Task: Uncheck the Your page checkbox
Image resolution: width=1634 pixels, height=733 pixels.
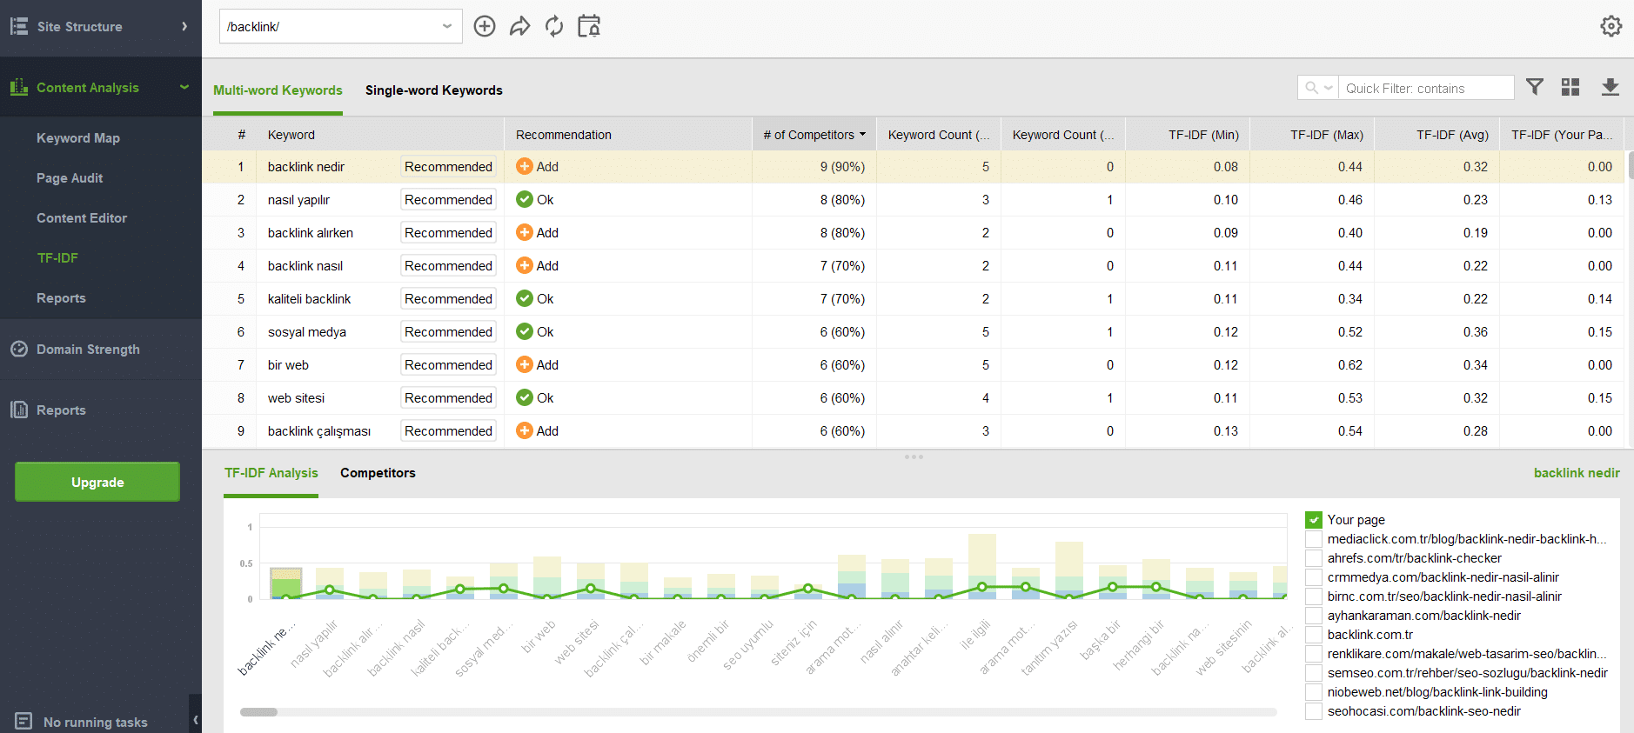Action: [x=1314, y=520]
